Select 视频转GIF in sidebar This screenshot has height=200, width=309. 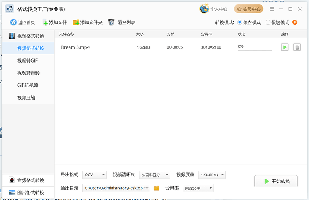[28, 61]
